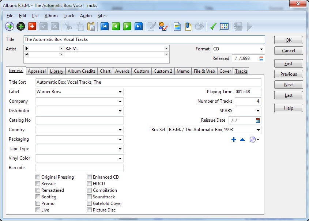Image resolution: width=309 pixels, height=221 pixels.
Task: Open the Audio menu
Action: (86, 16)
